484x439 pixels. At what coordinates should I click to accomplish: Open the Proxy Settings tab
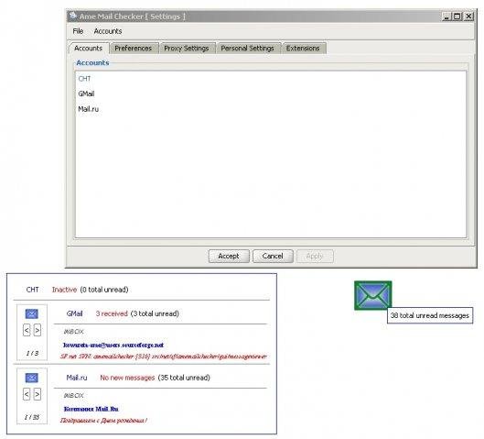point(187,49)
